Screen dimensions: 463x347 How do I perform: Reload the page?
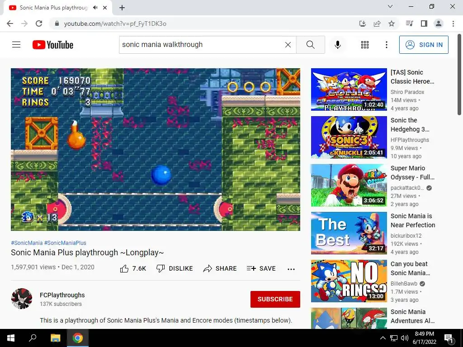(39, 23)
